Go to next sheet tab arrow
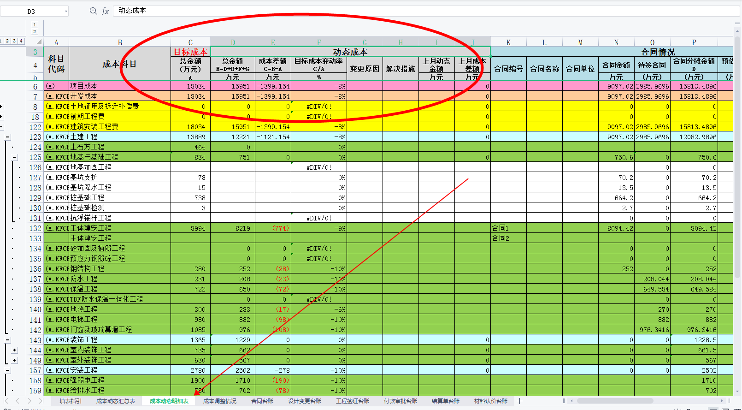Screen dimensions: 742x410 (x=29, y=401)
